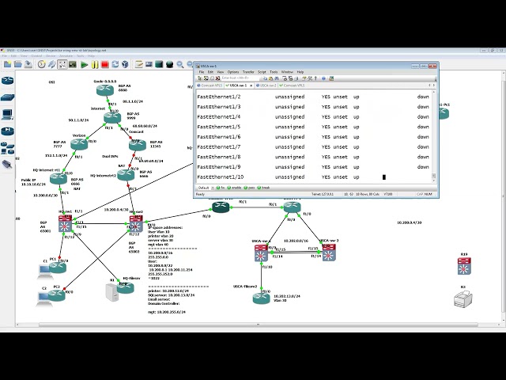Switch to first Comcast-VPLS session tab
506x380 pixels.
[x=210, y=85]
